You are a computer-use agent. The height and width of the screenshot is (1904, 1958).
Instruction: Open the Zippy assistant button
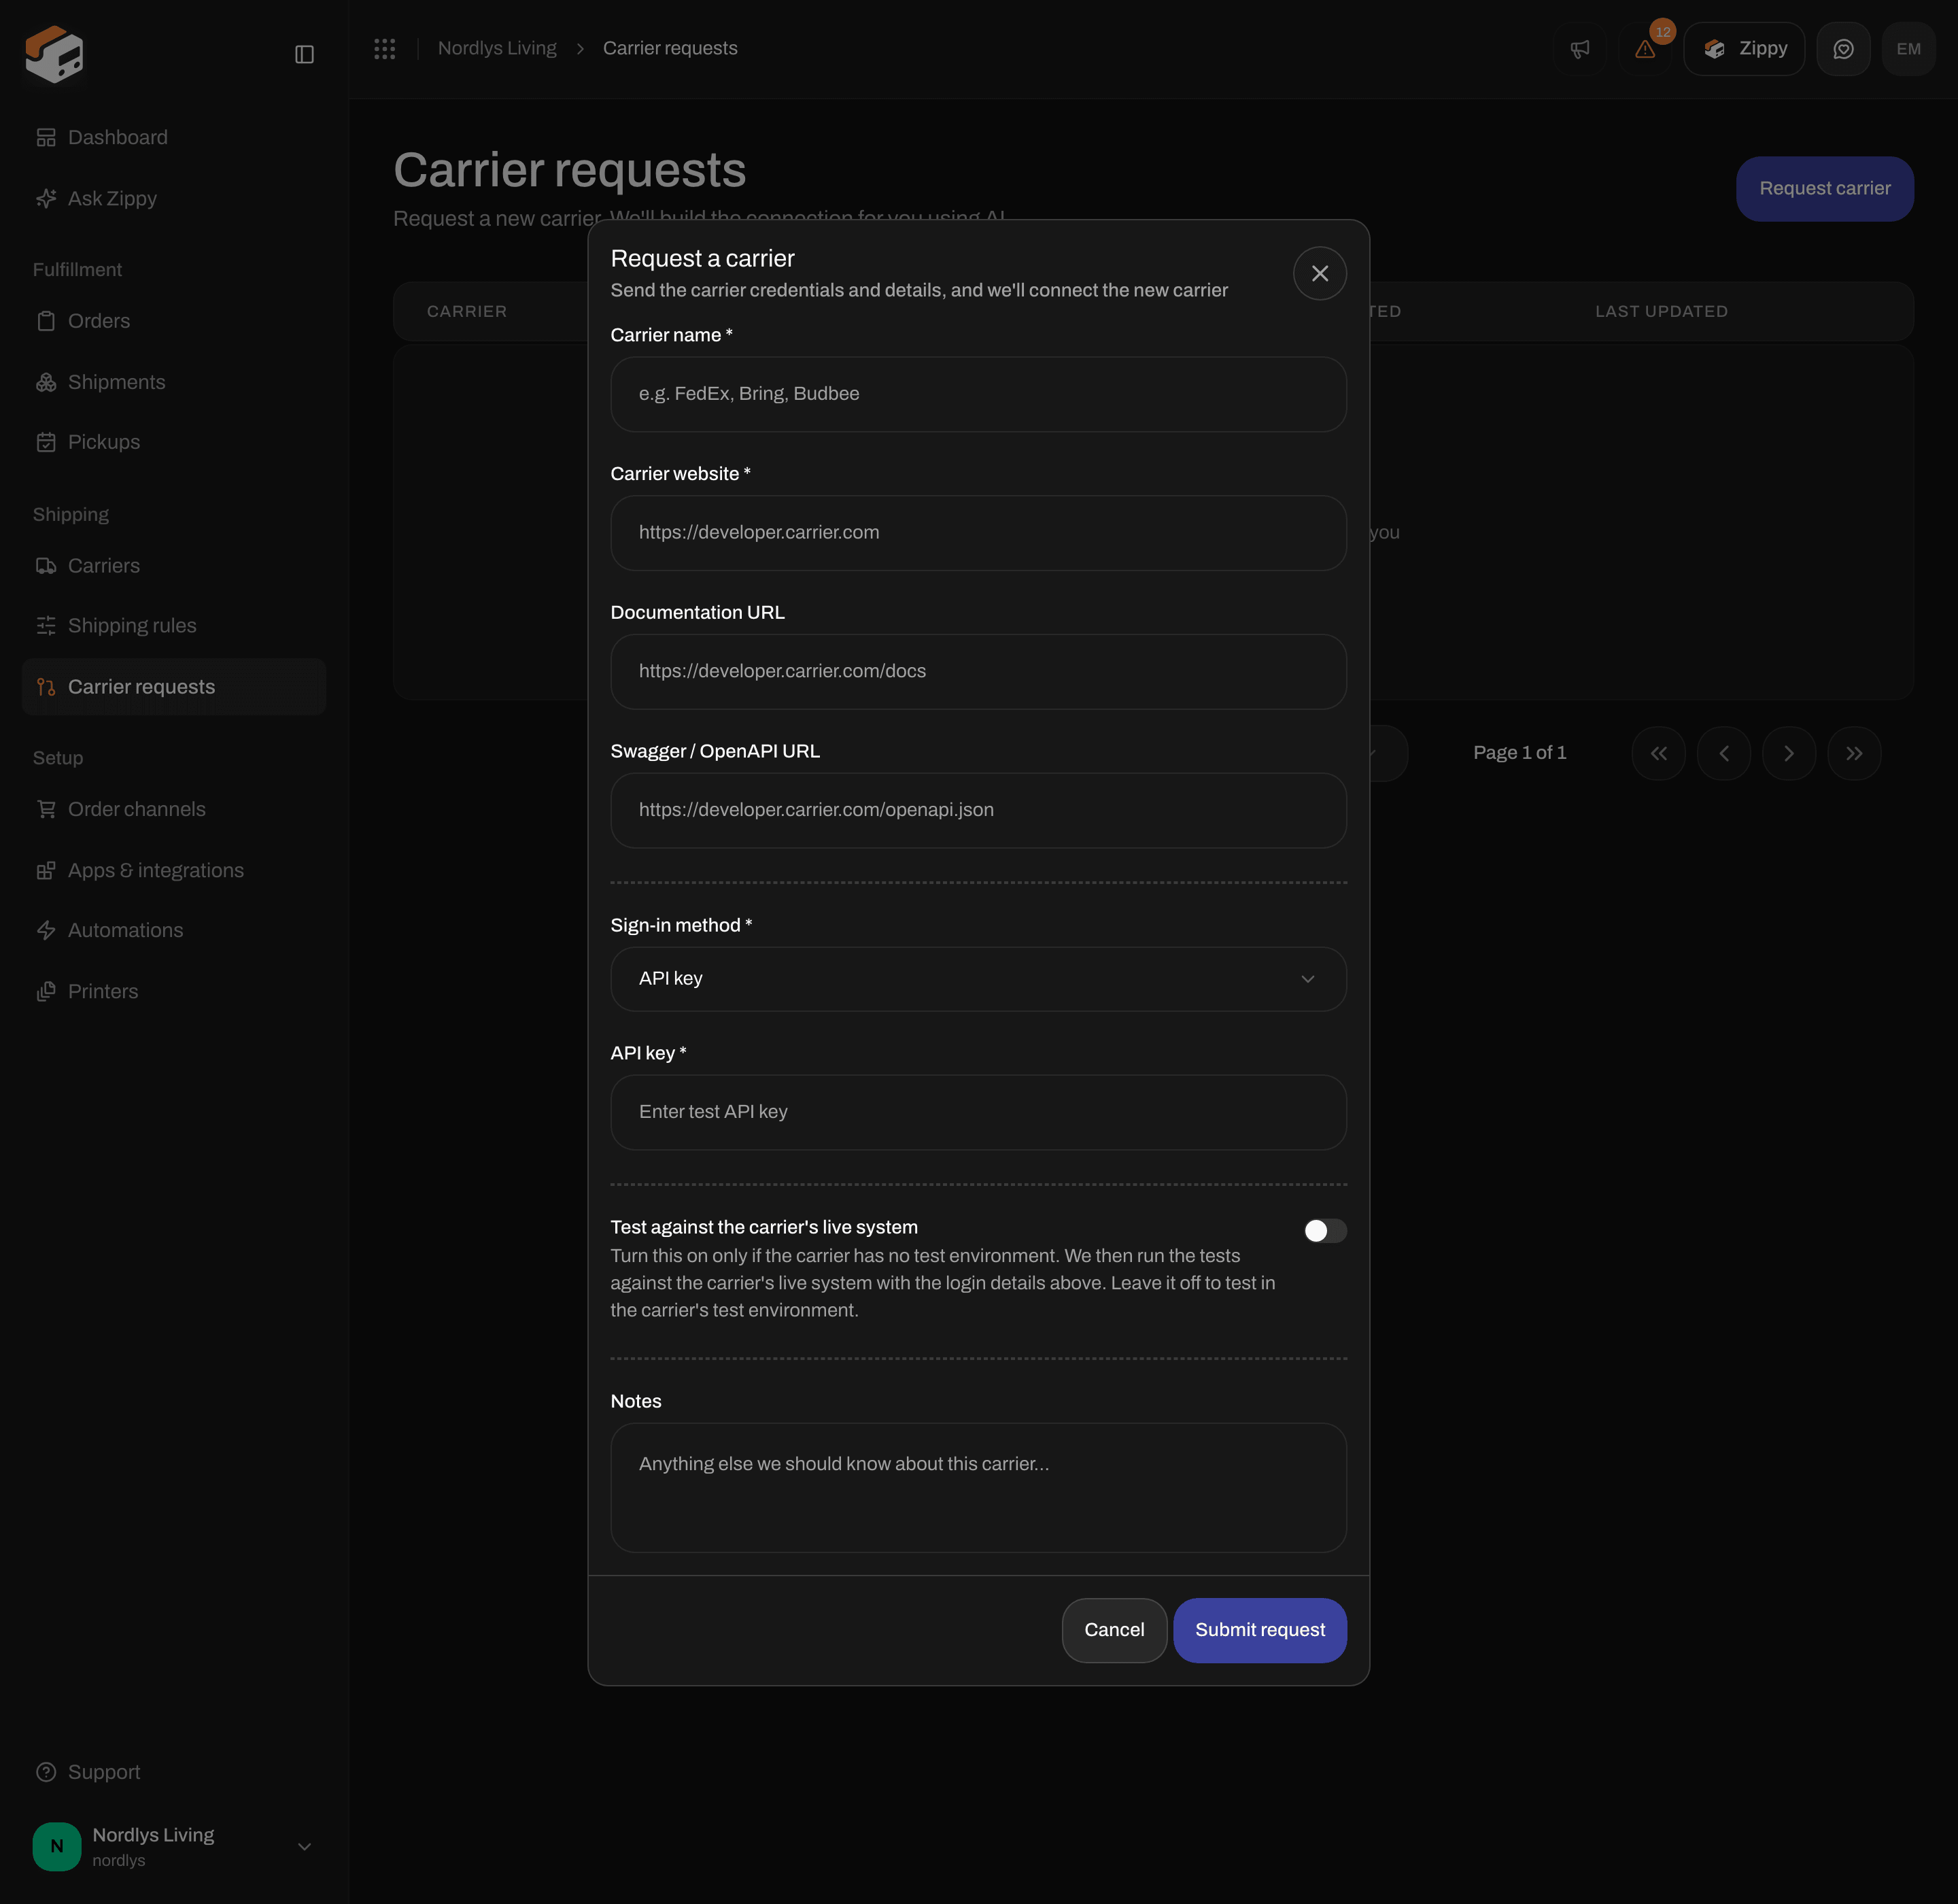click(x=1744, y=49)
